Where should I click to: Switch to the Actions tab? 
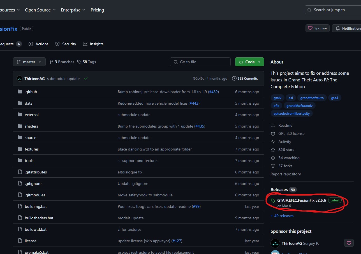39,44
